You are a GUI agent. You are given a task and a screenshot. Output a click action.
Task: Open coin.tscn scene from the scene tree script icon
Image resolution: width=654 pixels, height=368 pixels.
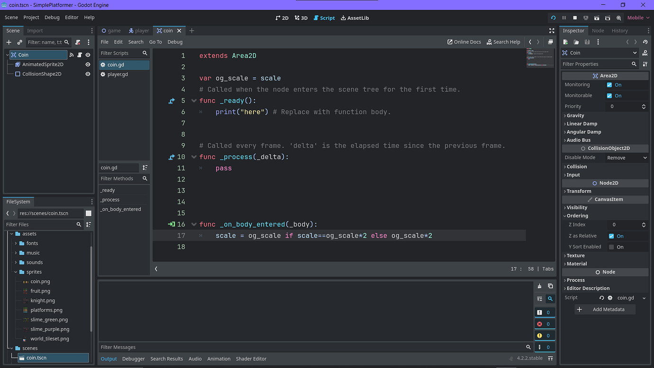(x=79, y=55)
